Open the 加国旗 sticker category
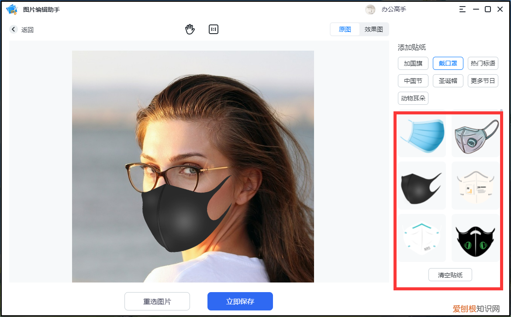Screen dimensions: 511x317 (413, 63)
